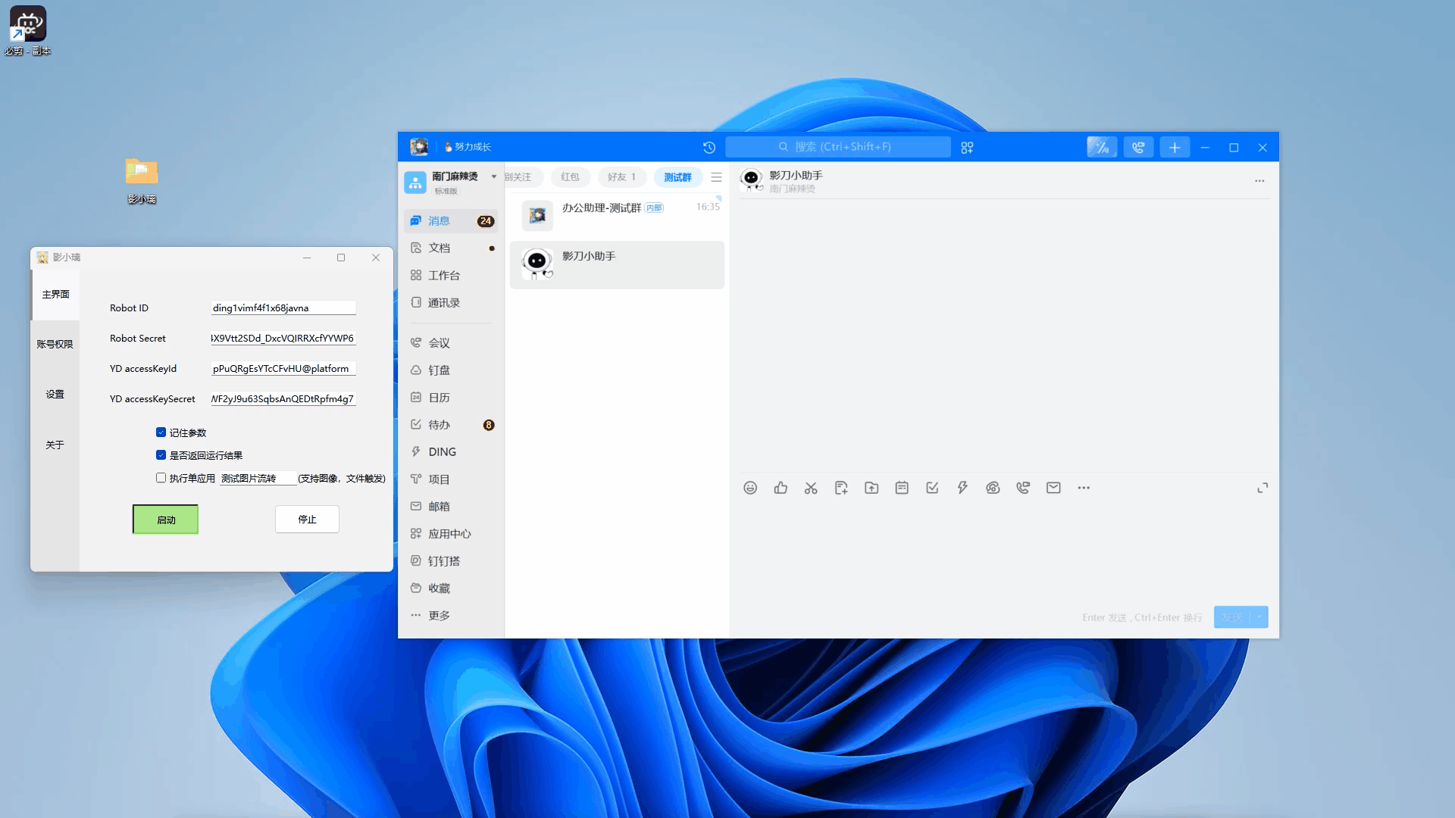Screen dimensions: 1455x818
Task: Switch to the 测试群 tab
Action: [x=677, y=177]
